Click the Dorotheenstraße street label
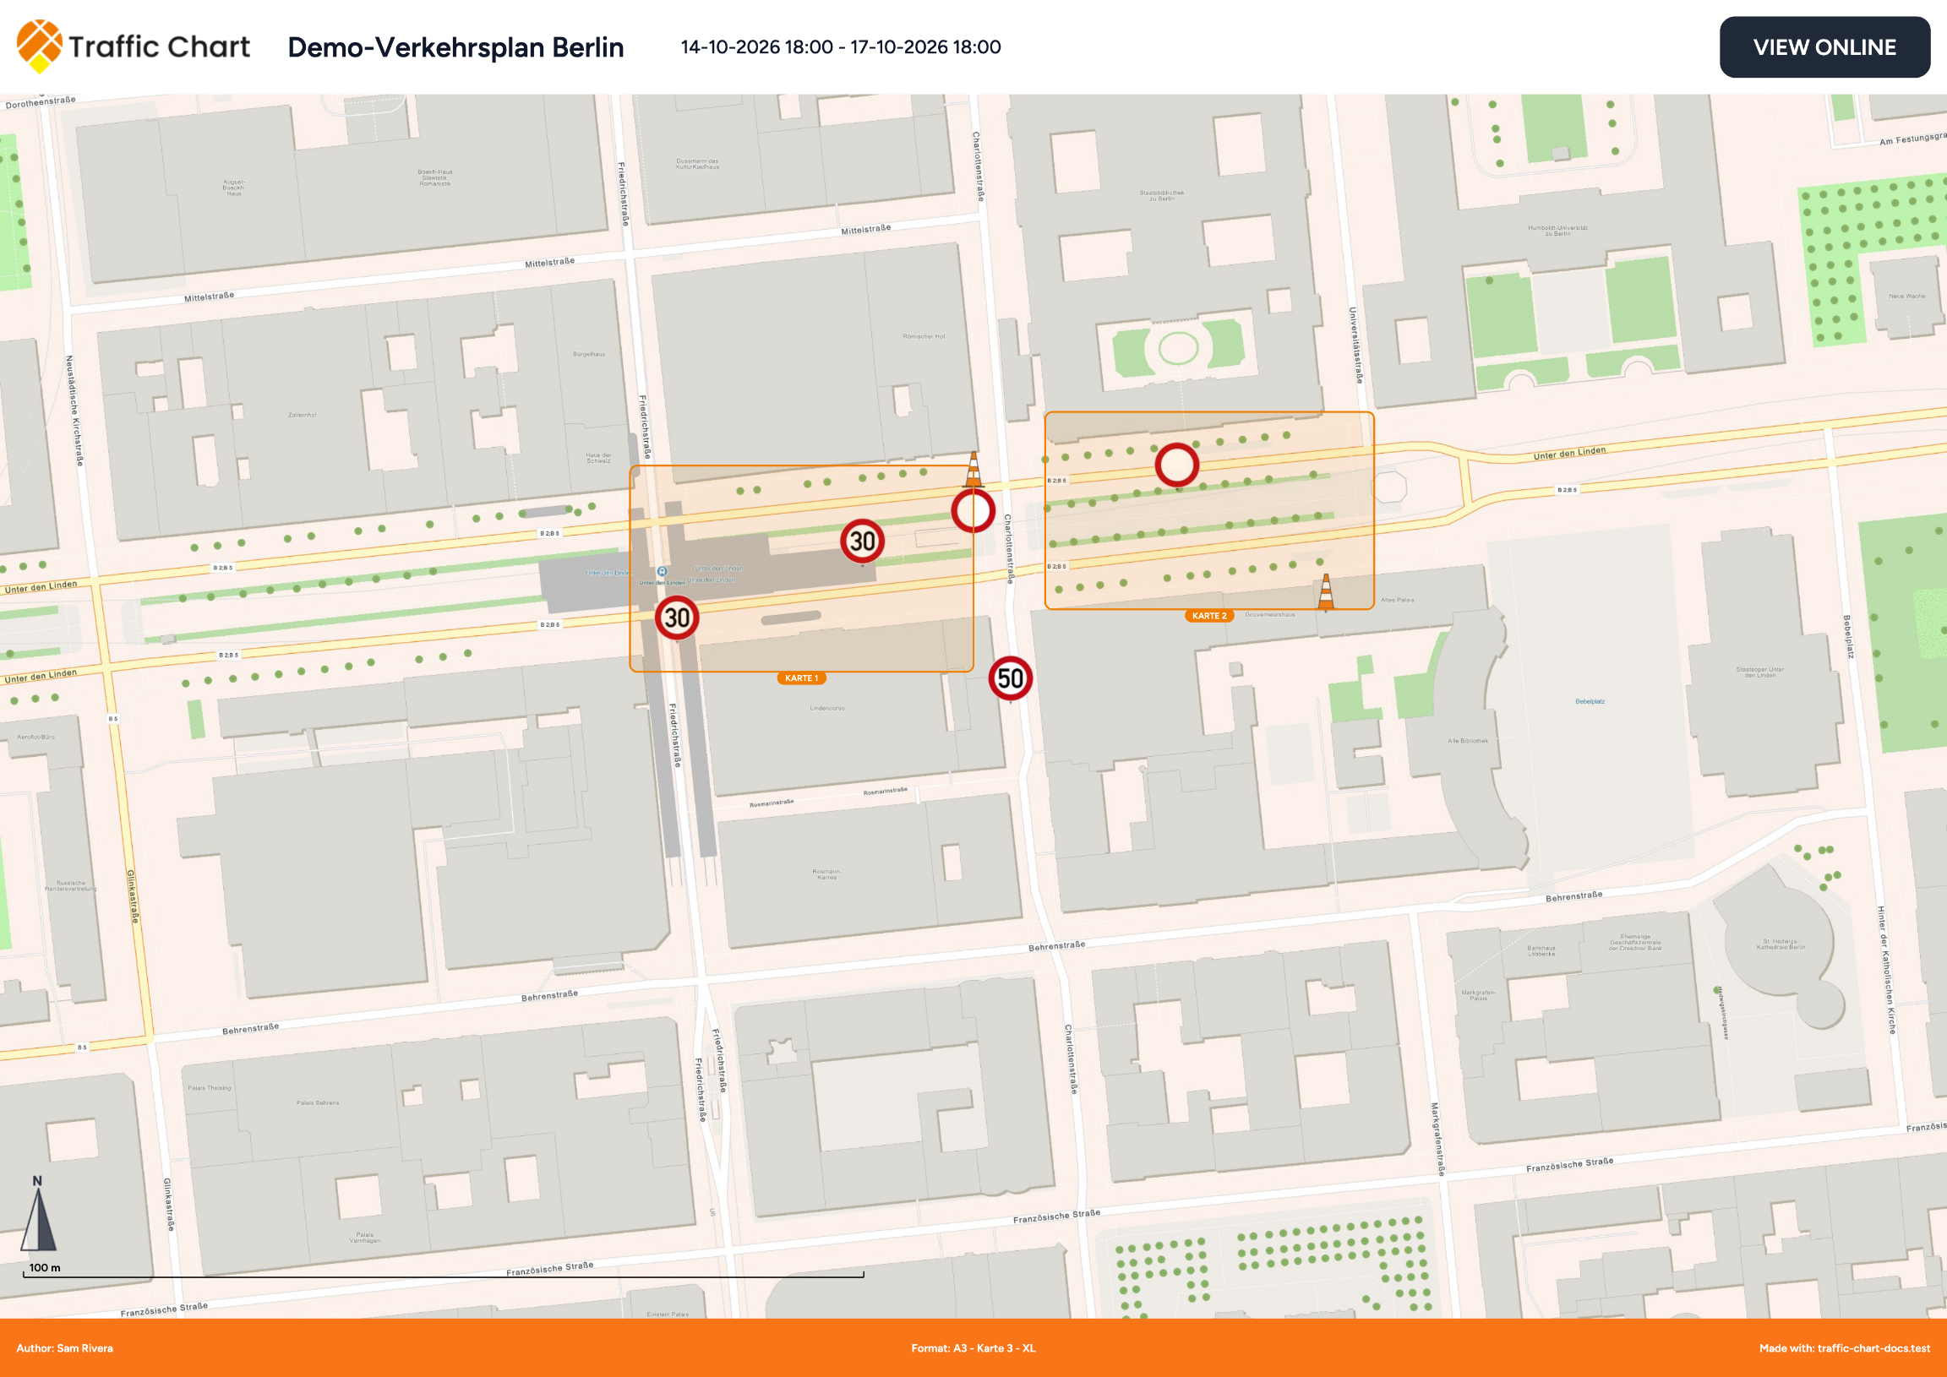Screen dimensions: 1947x1377 click(x=41, y=102)
